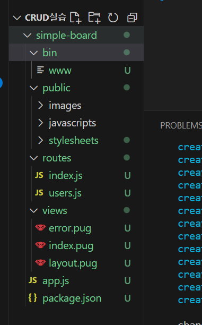The height and width of the screenshot is (325, 202).
Task: Click the New Folder icon in explorer header
Action: [x=94, y=18]
